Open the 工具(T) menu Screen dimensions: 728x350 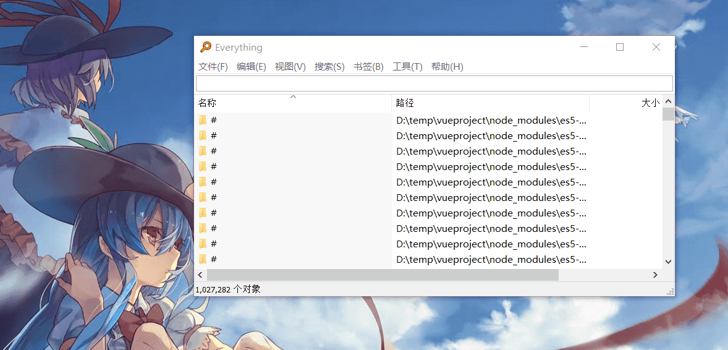pyautogui.click(x=408, y=67)
